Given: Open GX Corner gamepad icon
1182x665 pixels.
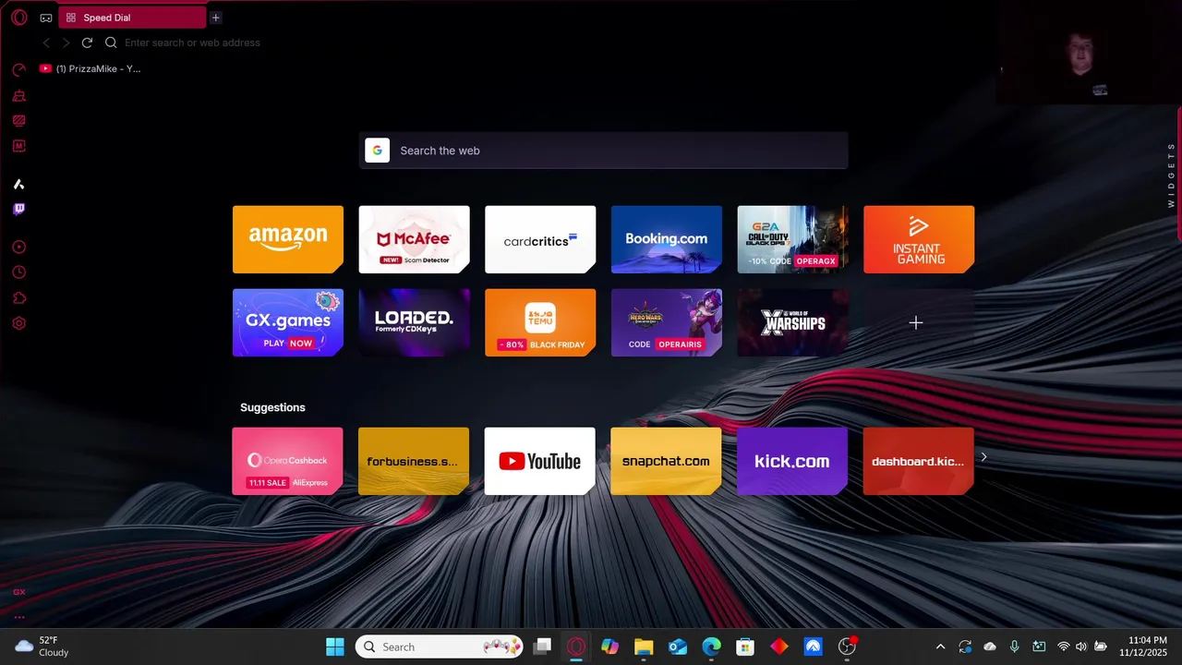Looking at the screenshot, I should pos(46,18).
